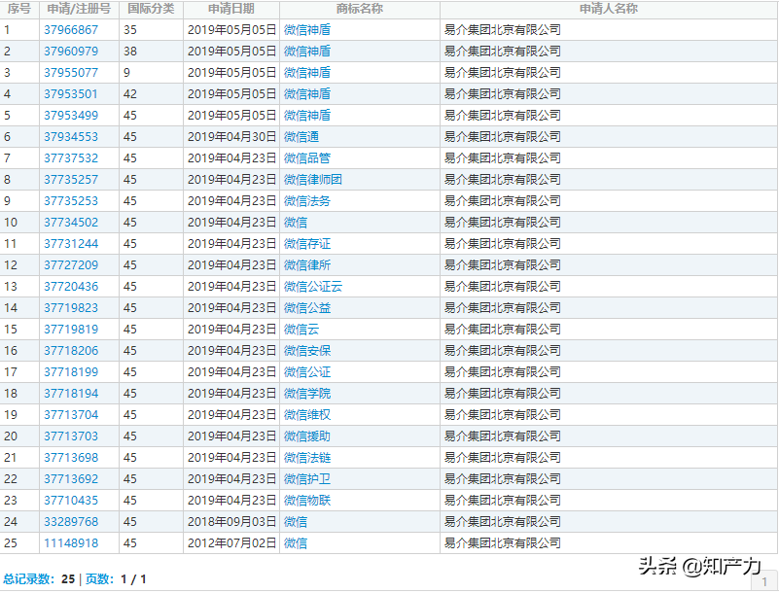Viewport: 779px width, 593px height.
Task: Open application number 37960979
Action: click(71, 52)
